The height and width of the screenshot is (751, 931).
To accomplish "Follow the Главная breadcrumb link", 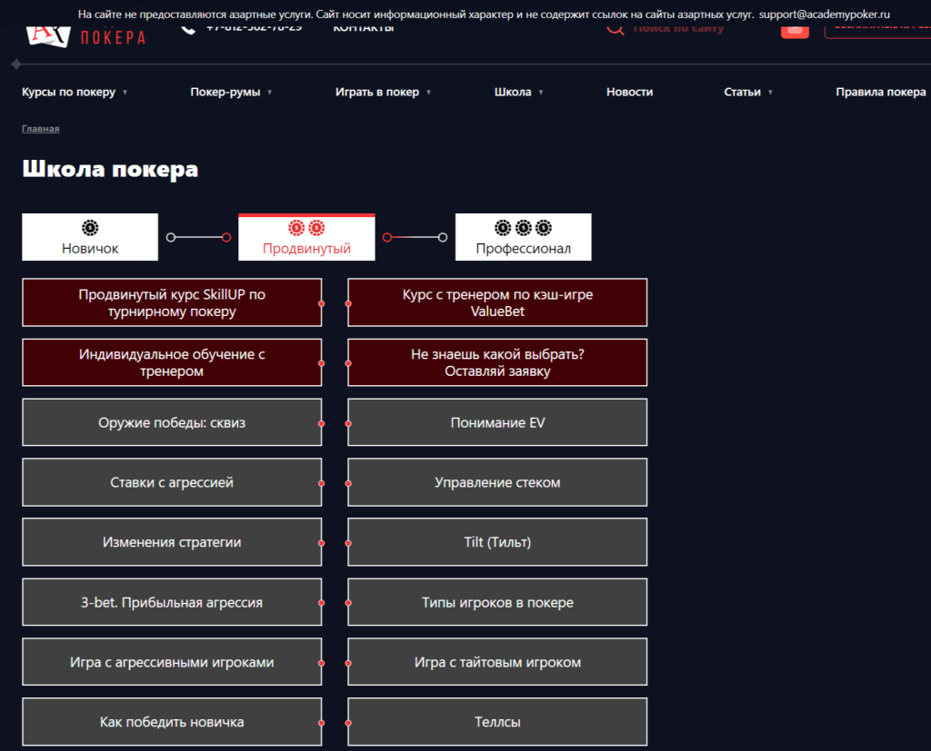I will click(x=40, y=129).
